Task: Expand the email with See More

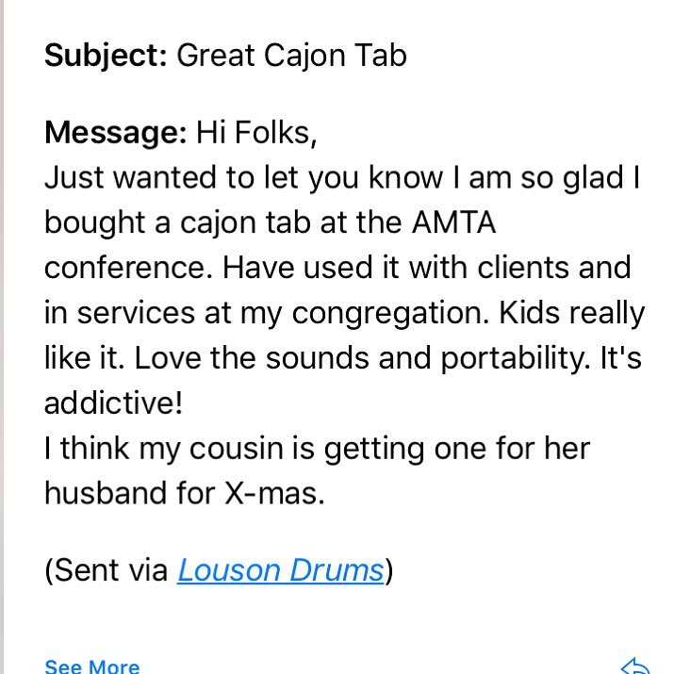Action: coord(92,666)
